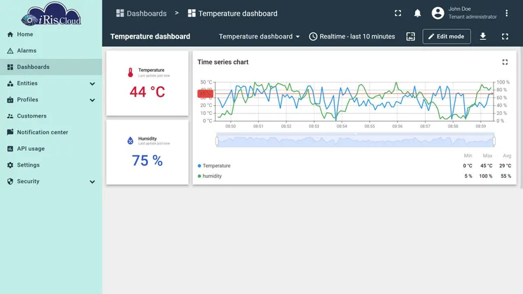
Task: Click the Humidity 75 % value card
Action: click(x=147, y=152)
